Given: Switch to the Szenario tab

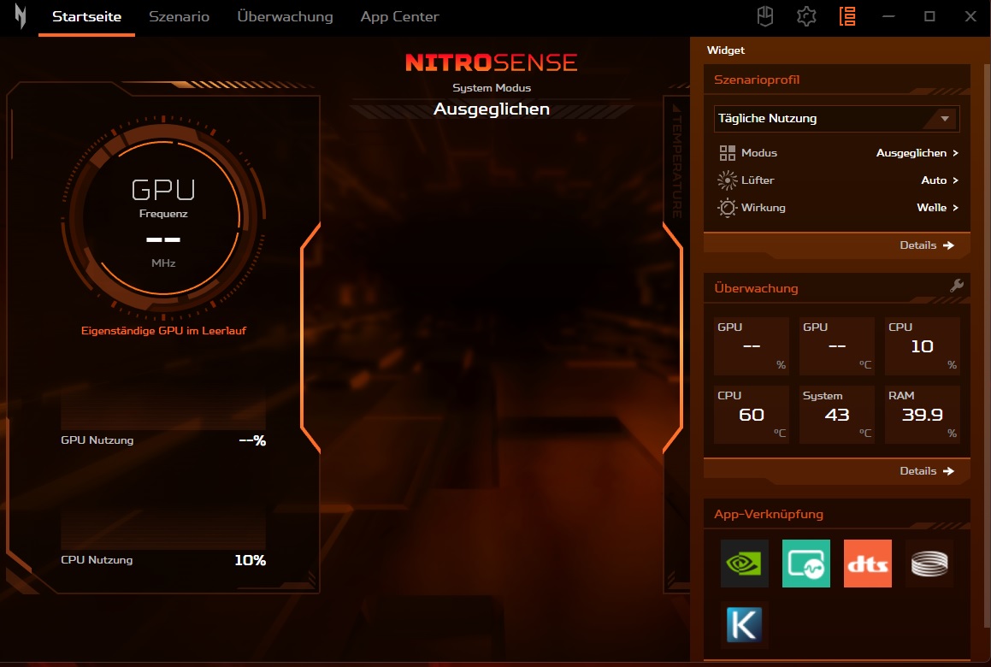Looking at the screenshot, I should coord(179,17).
